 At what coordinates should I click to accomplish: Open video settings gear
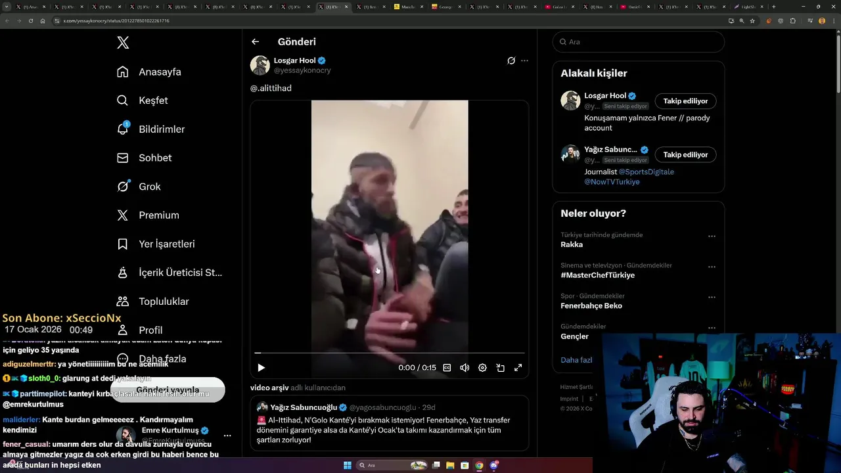482,368
